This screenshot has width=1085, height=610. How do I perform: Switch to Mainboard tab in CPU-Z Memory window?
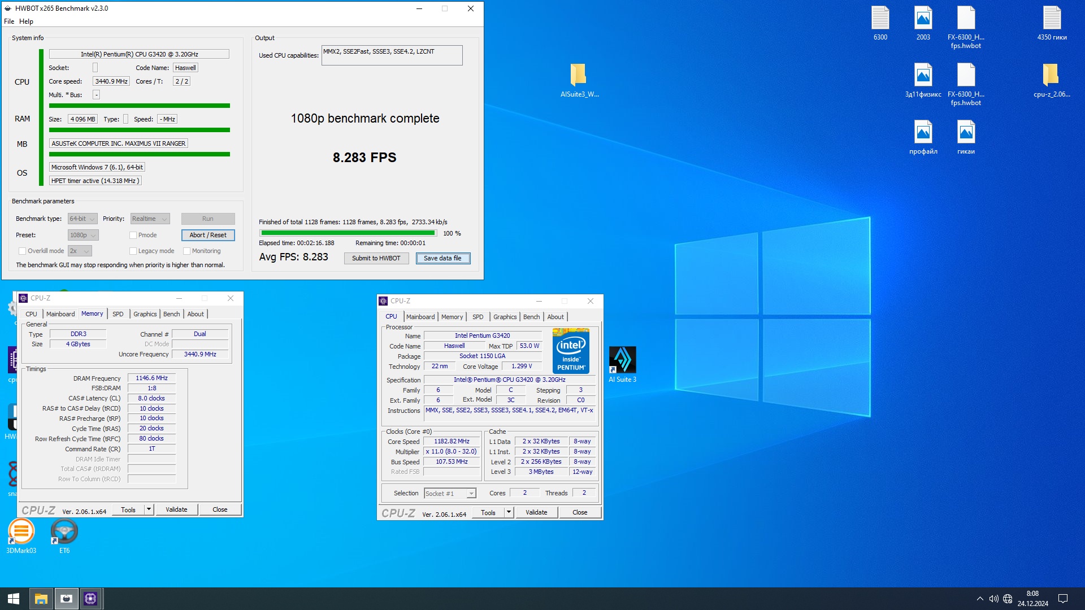60,314
